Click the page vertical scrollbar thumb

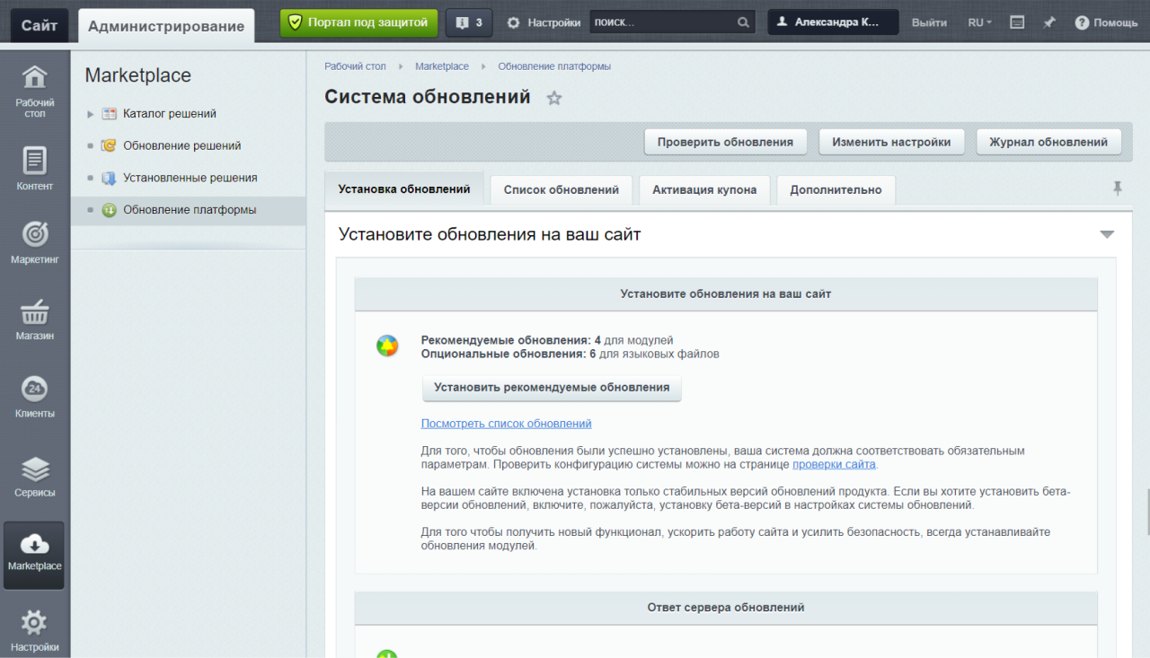pos(1146,512)
